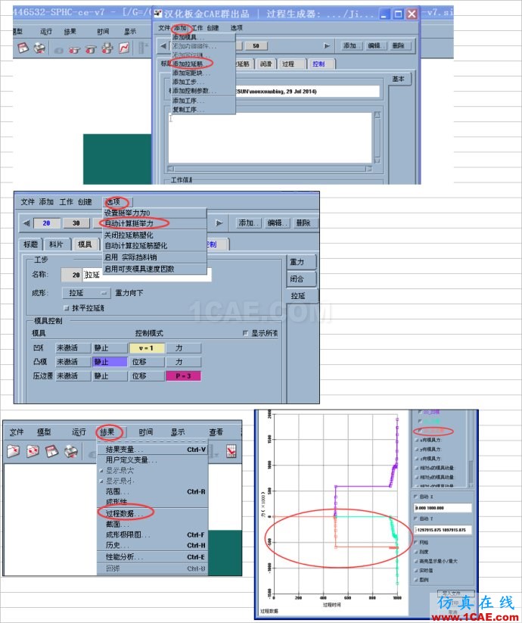This screenshot has height=623, width=522.
Task: Open the 查看 menu in the bottom-left window
Action: (x=216, y=432)
